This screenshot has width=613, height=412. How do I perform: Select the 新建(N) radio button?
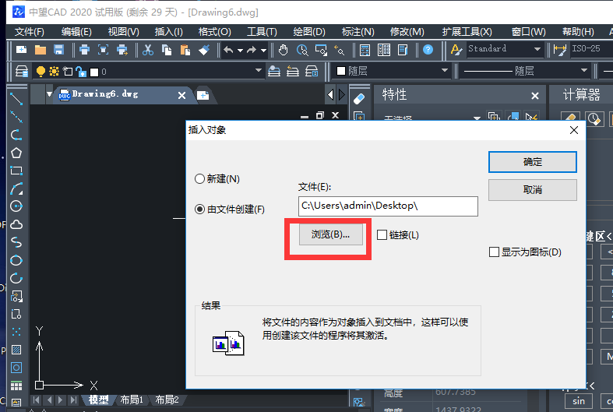(x=200, y=178)
